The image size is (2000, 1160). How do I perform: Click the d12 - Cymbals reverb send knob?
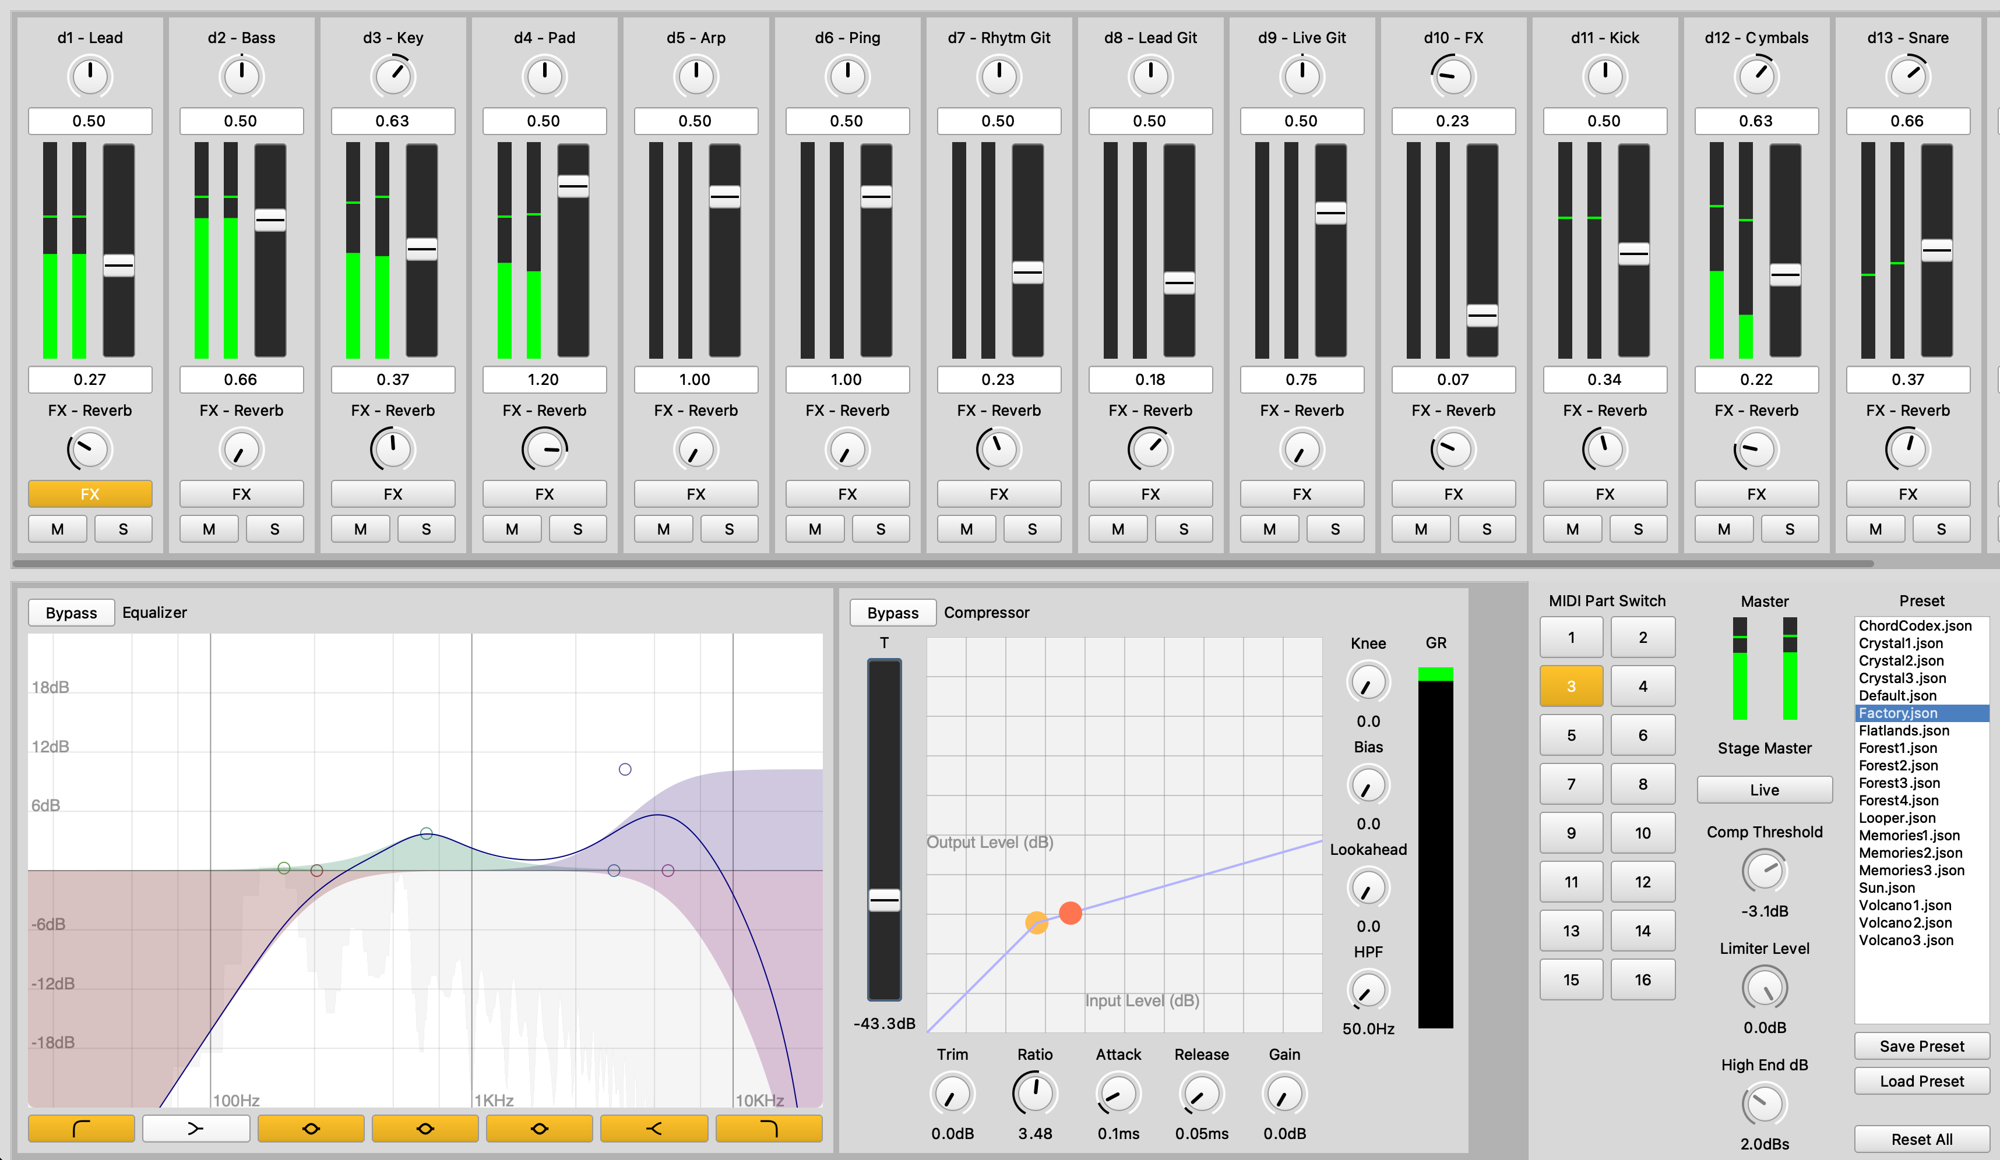(x=1756, y=450)
